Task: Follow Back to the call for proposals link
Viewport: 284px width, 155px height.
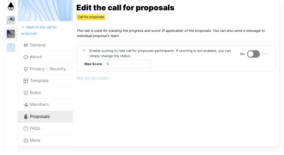Action: coord(39,30)
